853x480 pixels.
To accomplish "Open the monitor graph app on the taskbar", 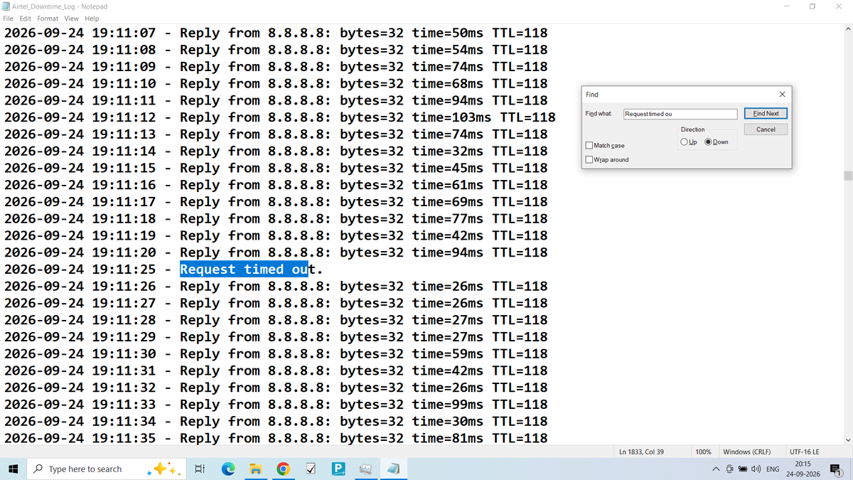I will click(x=365, y=469).
